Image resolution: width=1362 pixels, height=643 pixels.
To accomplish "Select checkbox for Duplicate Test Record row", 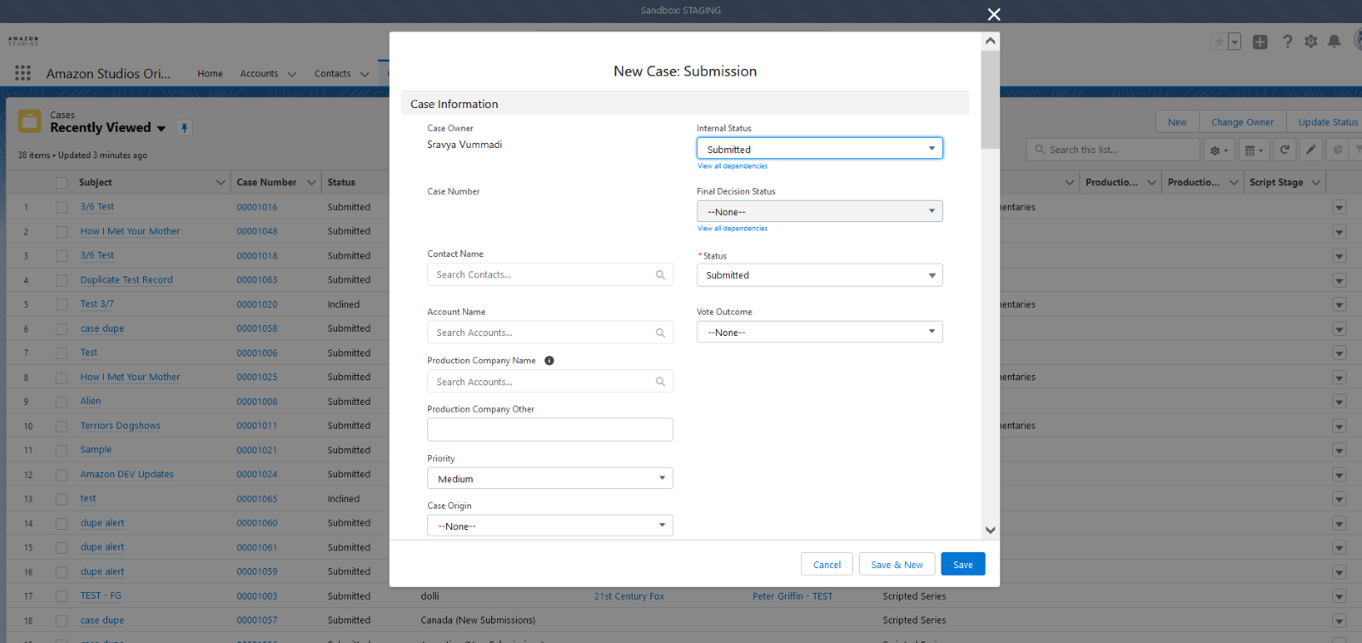I will tap(61, 281).
